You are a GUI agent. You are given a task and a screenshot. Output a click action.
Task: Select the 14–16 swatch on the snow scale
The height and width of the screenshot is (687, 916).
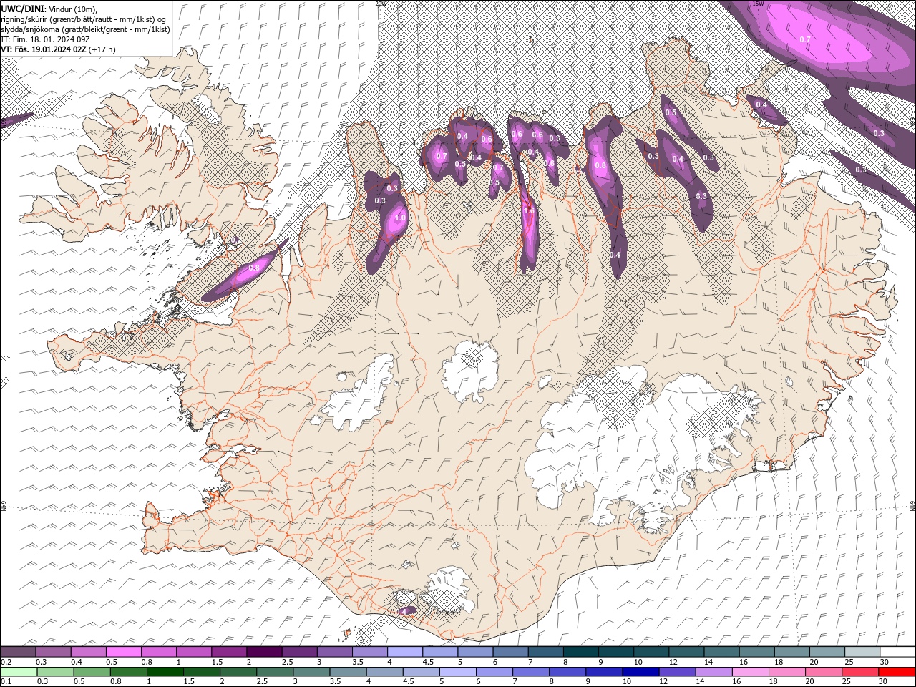click(721, 652)
